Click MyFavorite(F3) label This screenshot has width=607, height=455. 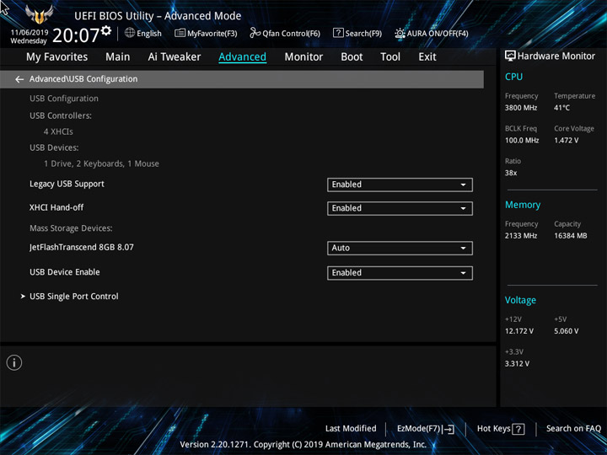tap(212, 34)
